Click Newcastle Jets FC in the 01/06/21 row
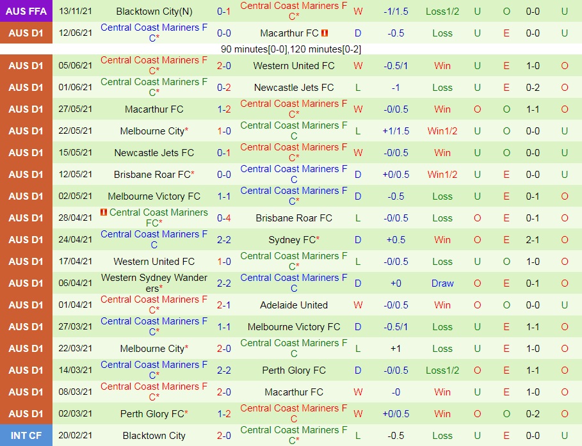 (x=294, y=88)
